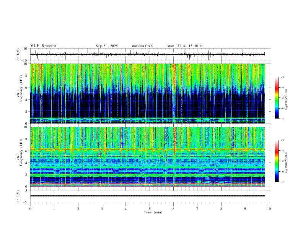
Task: Click time axis tick label "10"
Action: (x=269, y=209)
